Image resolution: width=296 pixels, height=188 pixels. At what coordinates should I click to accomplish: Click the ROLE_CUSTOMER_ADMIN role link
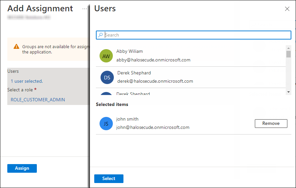click(x=38, y=100)
